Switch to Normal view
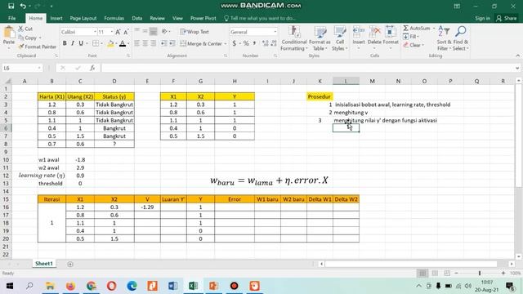Viewport: 523px width, 294px height. 422,274
